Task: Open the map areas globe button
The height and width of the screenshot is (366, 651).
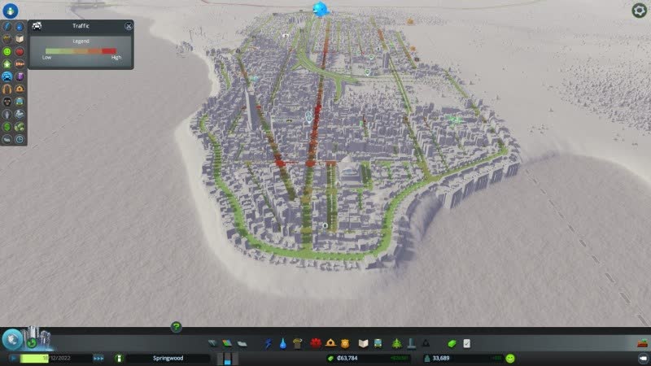Action: point(12,339)
